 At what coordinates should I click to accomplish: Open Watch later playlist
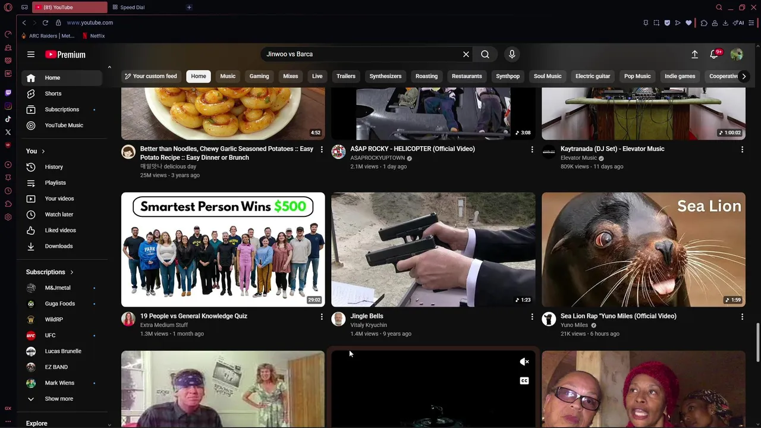click(62, 215)
